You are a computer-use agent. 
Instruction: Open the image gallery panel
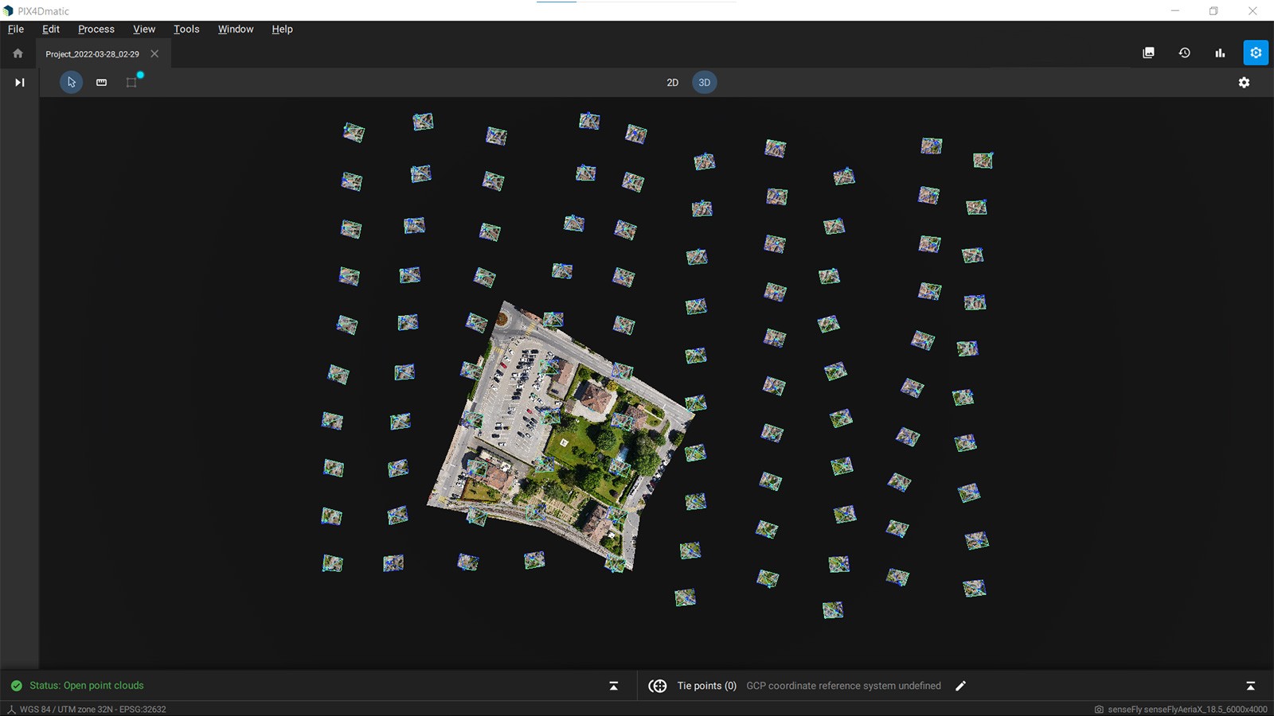point(1148,53)
